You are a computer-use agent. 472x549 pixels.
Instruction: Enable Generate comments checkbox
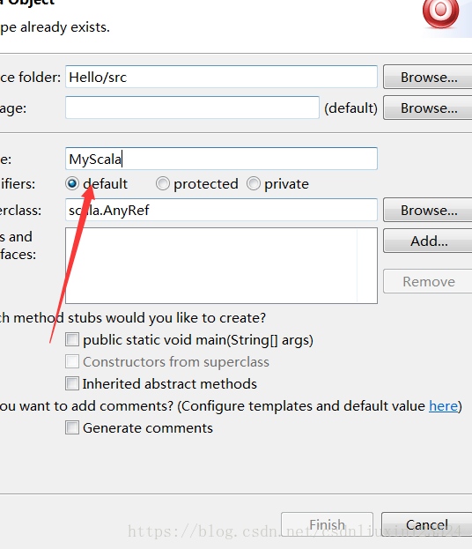tap(72, 428)
